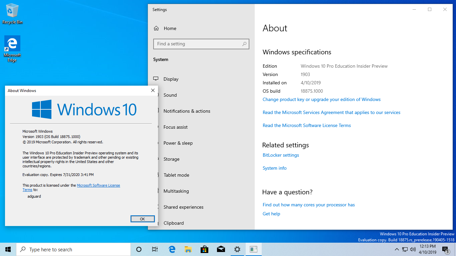This screenshot has height=256, width=456.
Task: Click the volume speaker tray icon
Action: point(413,249)
